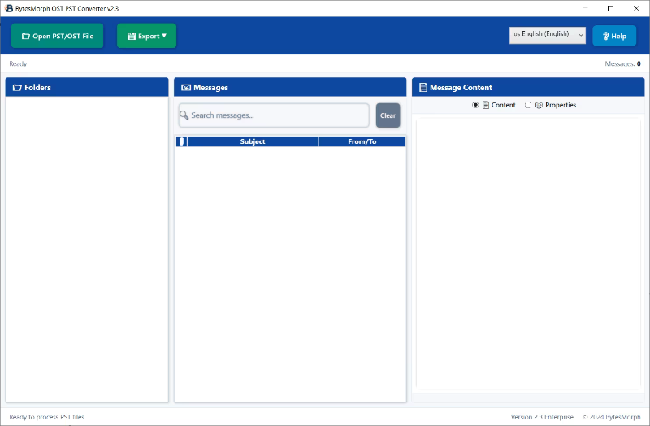This screenshot has width=650, height=426.
Task: Maximize the application window
Action: coord(610,8)
